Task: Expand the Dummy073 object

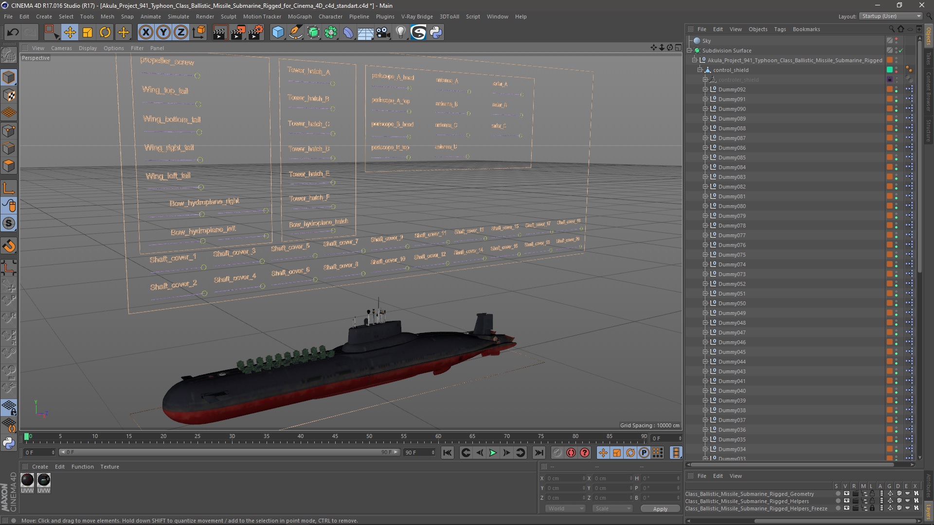Action: (x=705, y=274)
